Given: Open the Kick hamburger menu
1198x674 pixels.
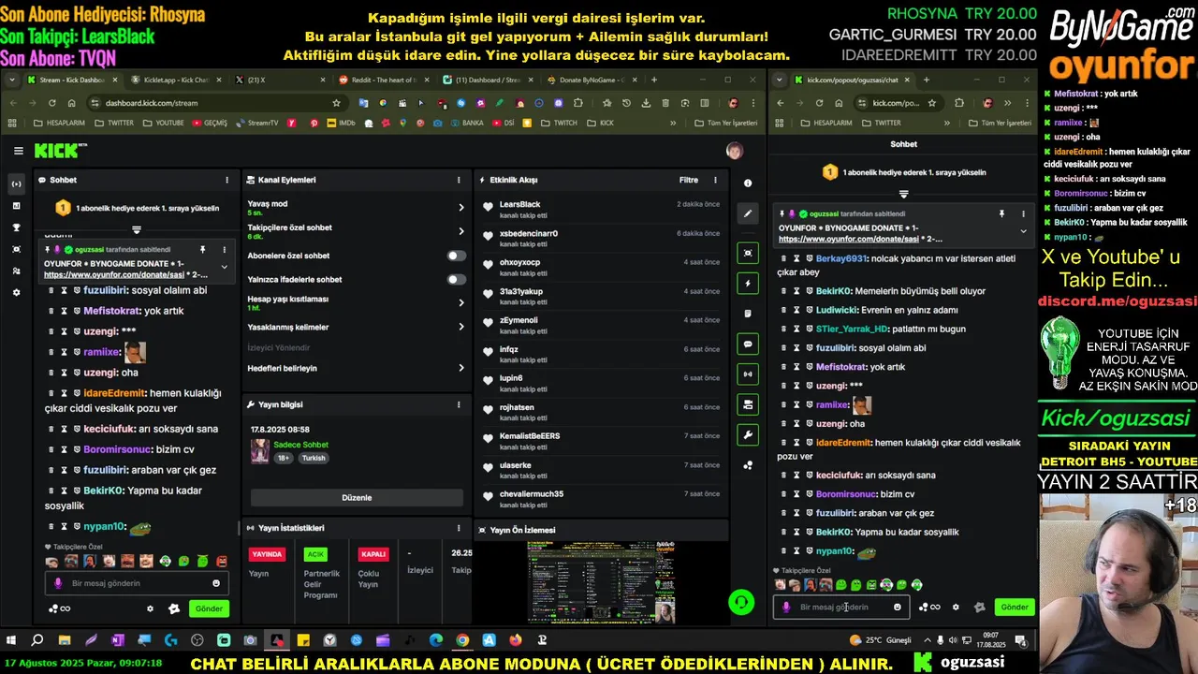Looking at the screenshot, I should point(18,151).
